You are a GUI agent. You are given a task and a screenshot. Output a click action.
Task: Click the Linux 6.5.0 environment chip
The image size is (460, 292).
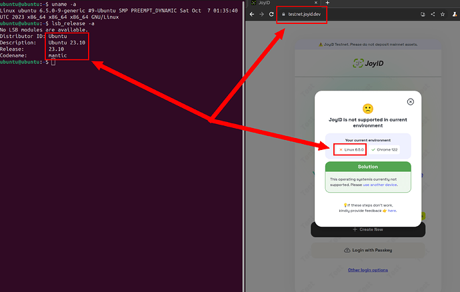pyautogui.click(x=350, y=150)
